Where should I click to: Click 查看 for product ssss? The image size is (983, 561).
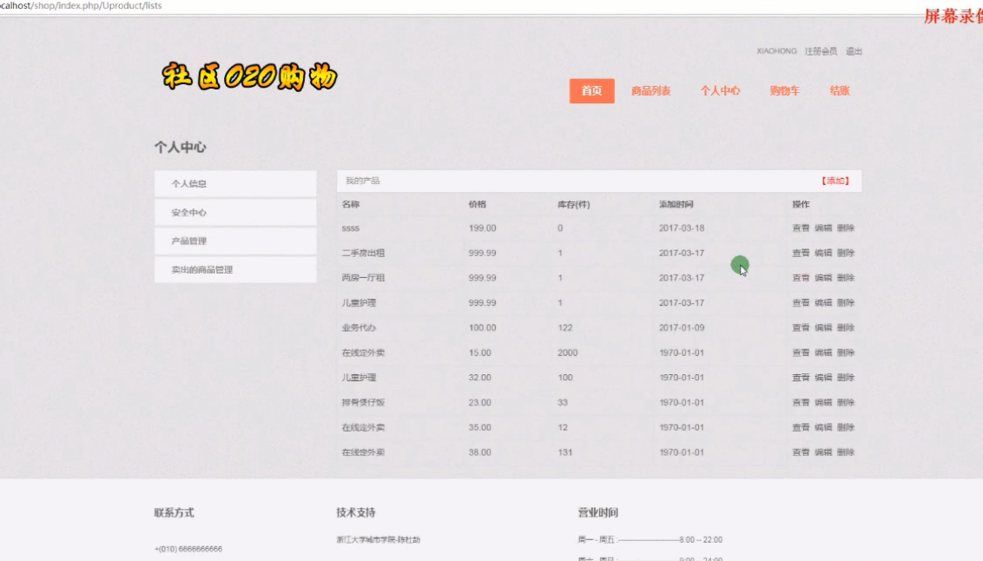coord(801,228)
